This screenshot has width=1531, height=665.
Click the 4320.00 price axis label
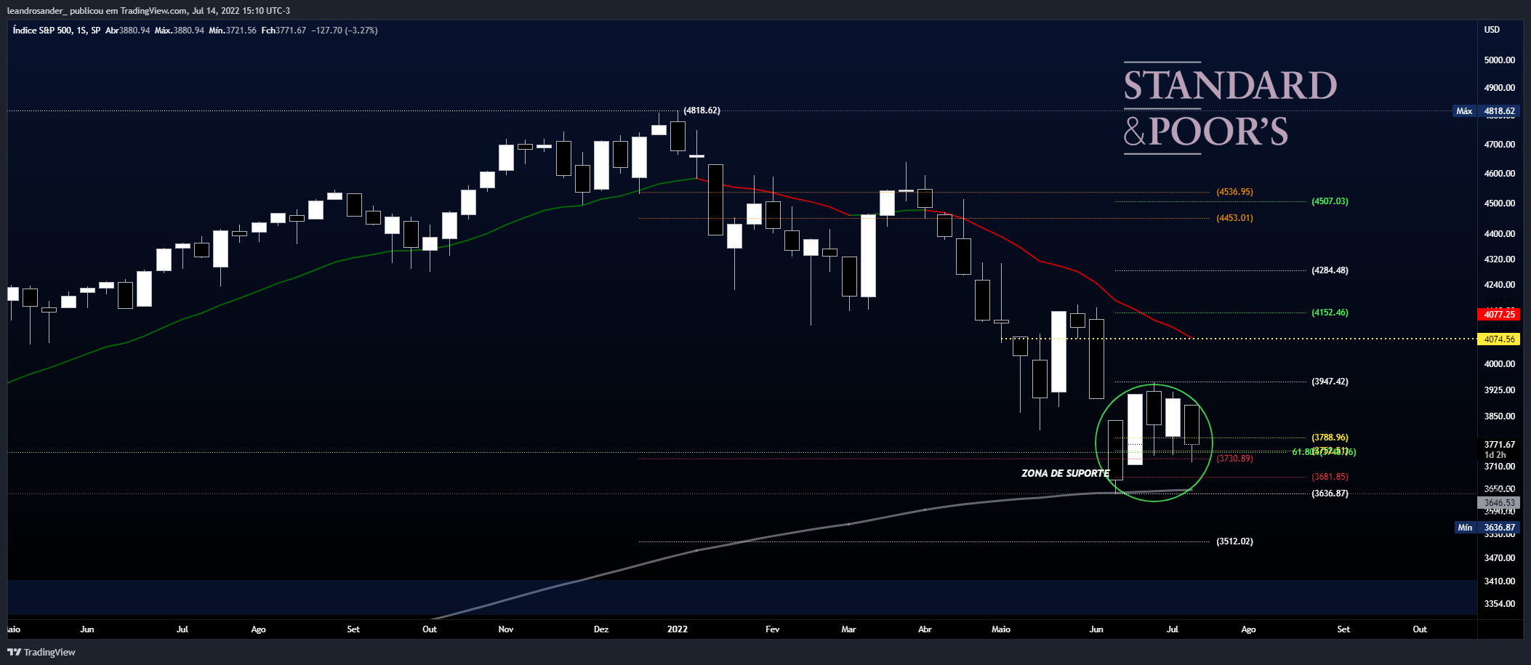pos(1499,259)
